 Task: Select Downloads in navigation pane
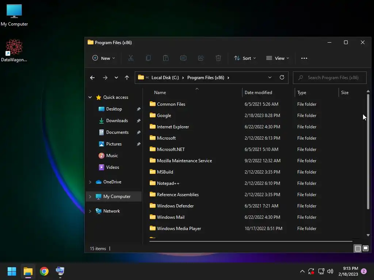[x=117, y=121]
